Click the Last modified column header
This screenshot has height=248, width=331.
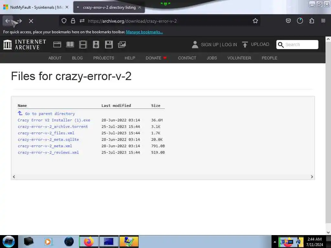[116, 106]
